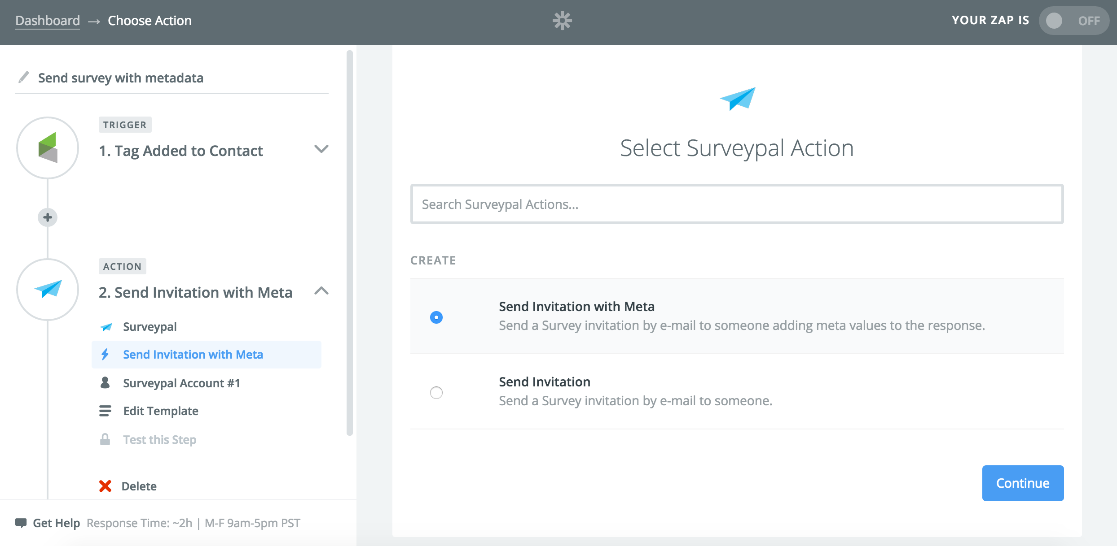Click the Surveypal entry in the step sidebar
This screenshot has width=1117, height=546.
click(x=149, y=326)
